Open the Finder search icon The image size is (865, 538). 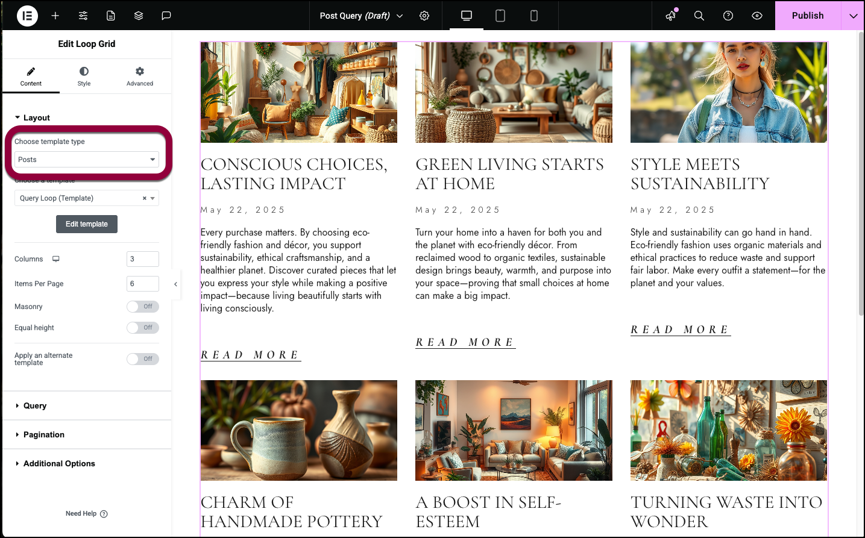point(699,16)
